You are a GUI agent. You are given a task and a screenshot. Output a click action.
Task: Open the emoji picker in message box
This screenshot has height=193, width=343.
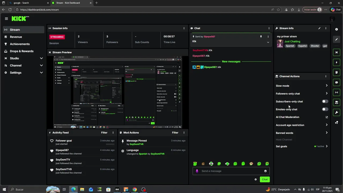coord(266,171)
